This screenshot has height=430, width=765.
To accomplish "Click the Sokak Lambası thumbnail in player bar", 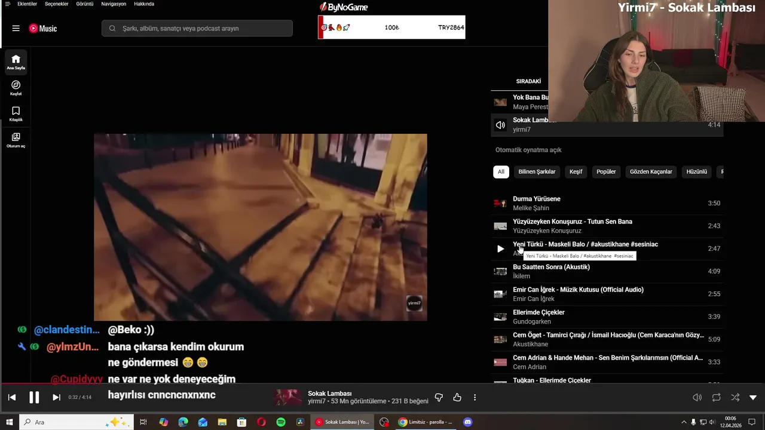I will [x=287, y=397].
